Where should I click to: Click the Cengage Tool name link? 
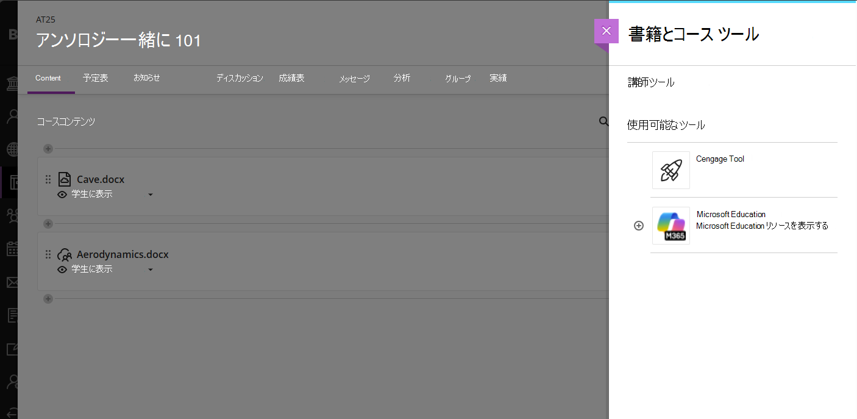point(720,159)
